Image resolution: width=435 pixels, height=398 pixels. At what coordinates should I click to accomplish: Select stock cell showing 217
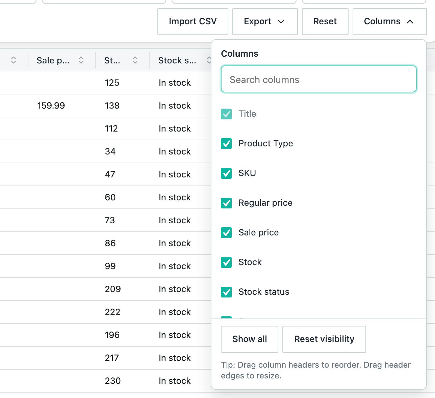tap(112, 358)
